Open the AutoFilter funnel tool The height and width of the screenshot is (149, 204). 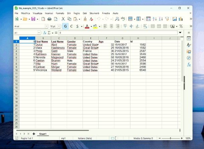pos(167,19)
